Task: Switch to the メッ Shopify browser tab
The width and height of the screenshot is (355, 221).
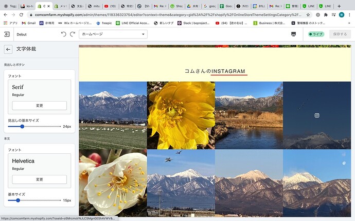Action: tap(61, 6)
